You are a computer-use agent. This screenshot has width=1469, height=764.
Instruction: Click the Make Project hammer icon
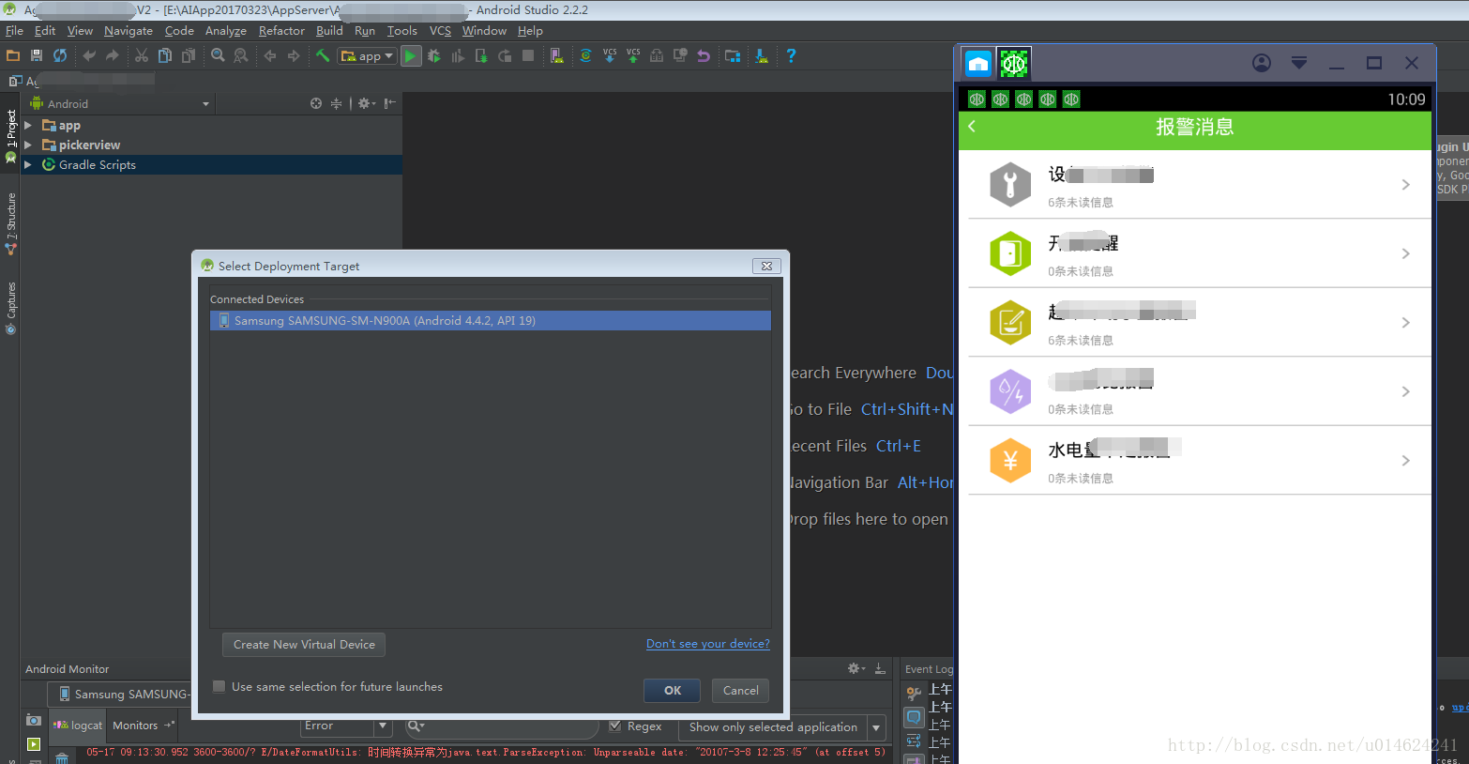point(323,56)
